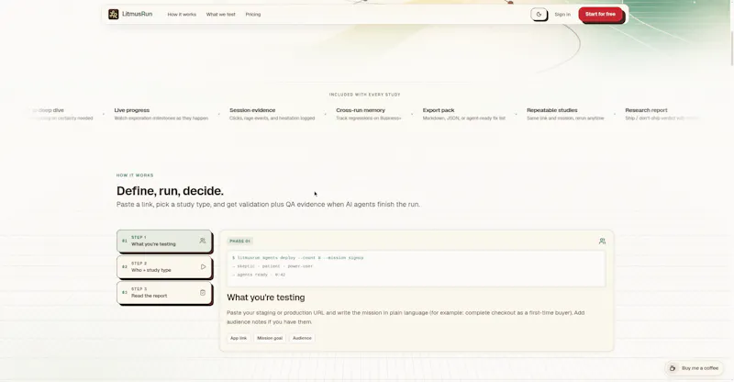Viewport: 734px width, 382px height.
Task: Click the Mission goal tag
Action: (x=270, y=338)
